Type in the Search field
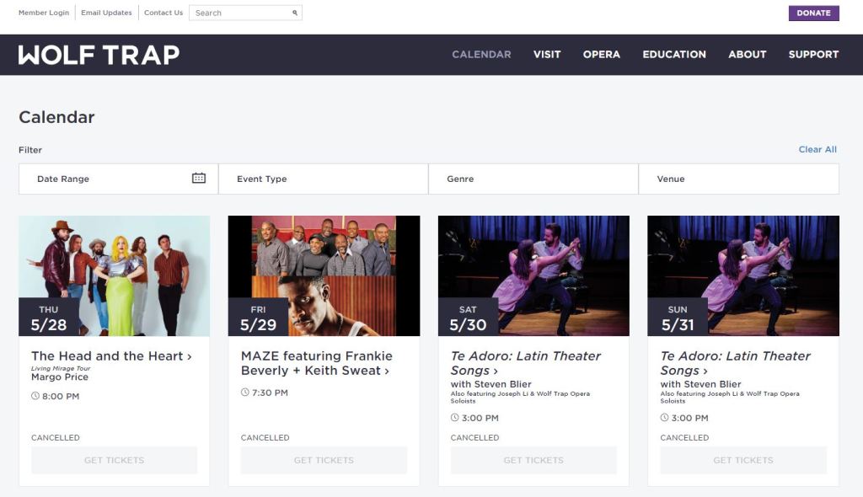Screen dimensions: 863x497 240,13
